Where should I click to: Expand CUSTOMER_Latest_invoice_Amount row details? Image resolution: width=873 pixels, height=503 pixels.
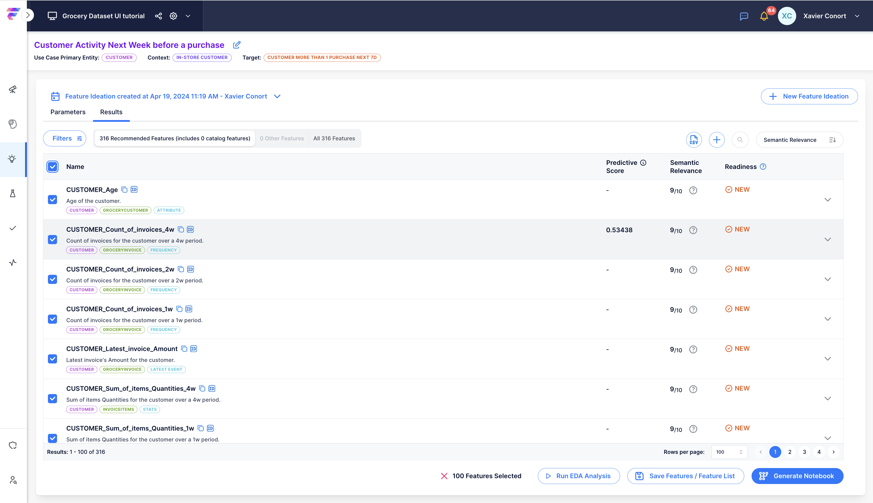click(x=827, y=359)
